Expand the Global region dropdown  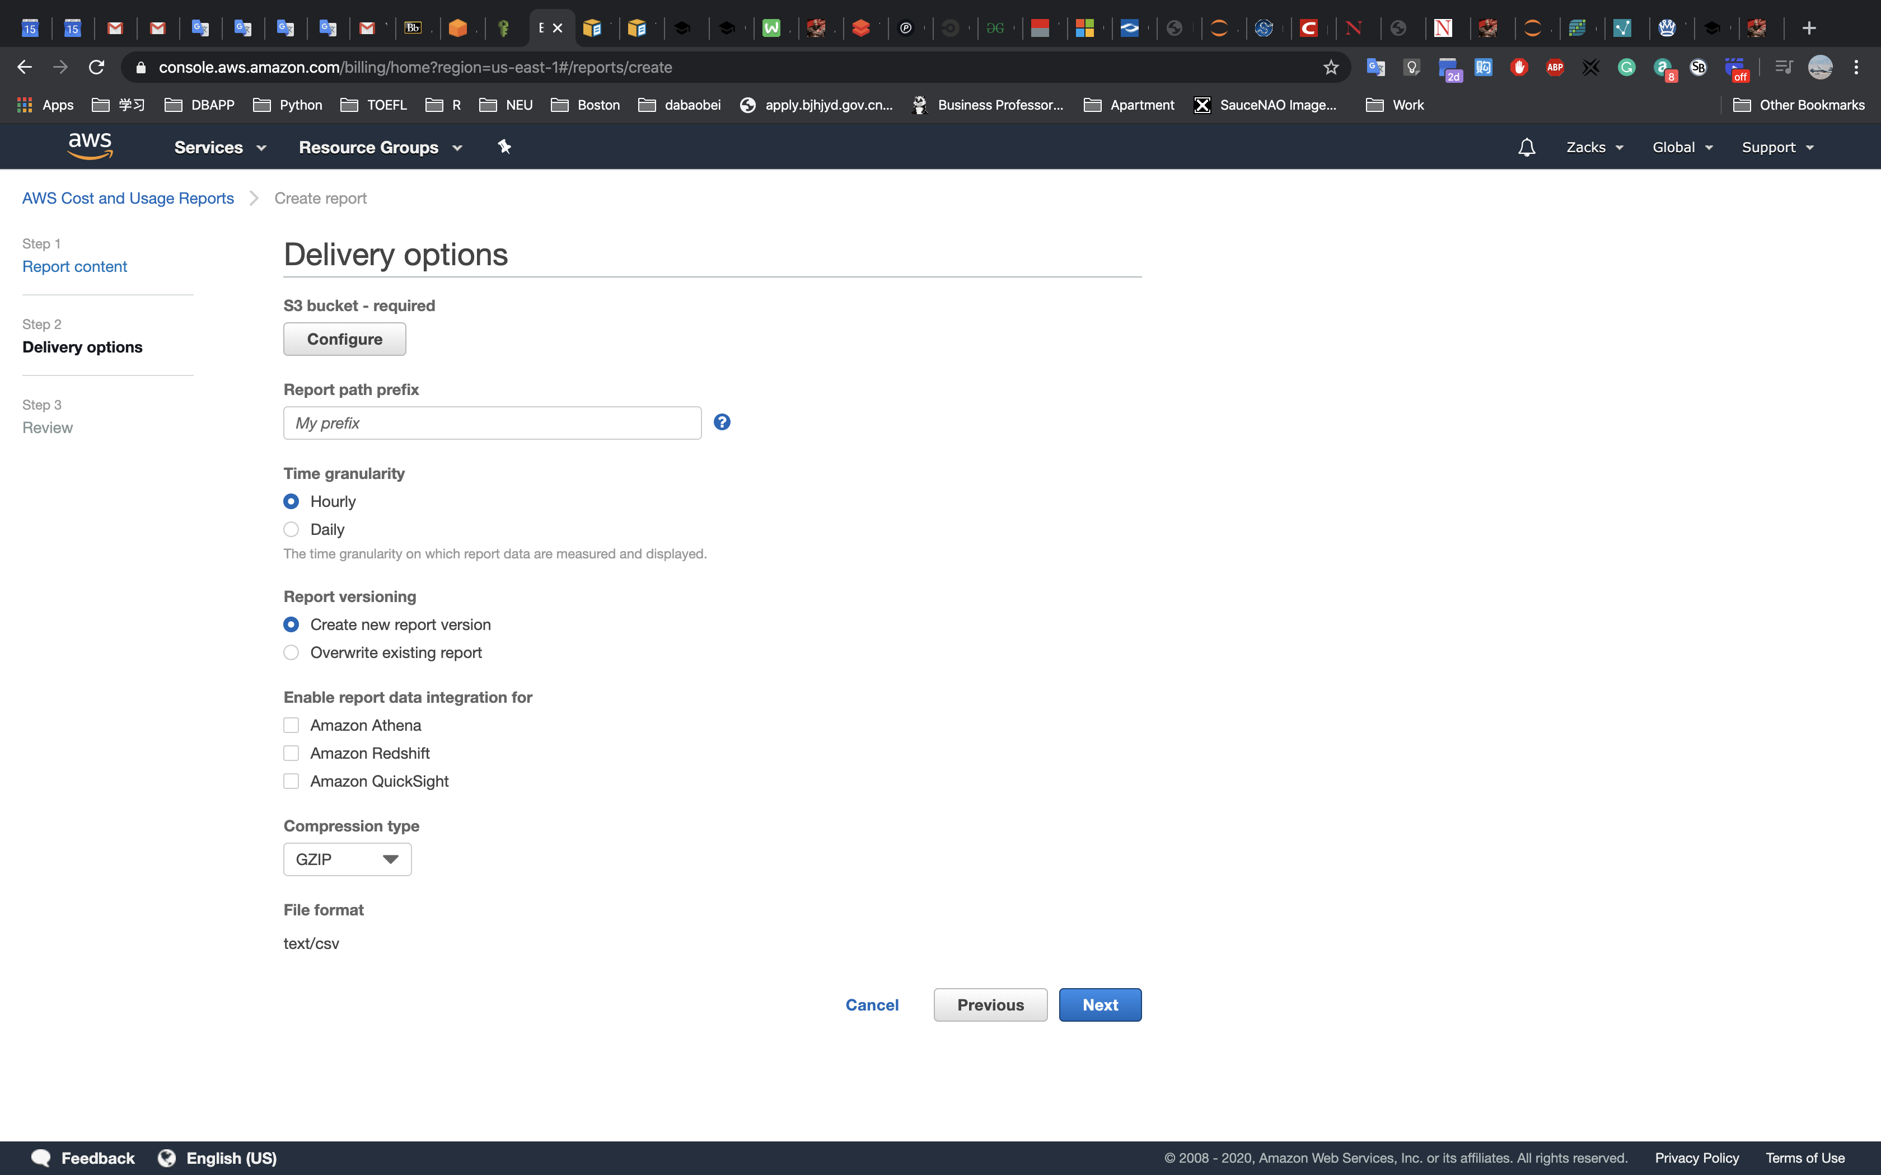pyautogui.click(x=1682, y=147)
